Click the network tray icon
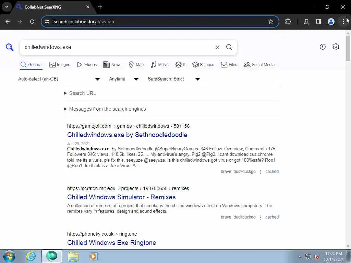The height and width of the screenshot is (263, 351). [308, 257]
